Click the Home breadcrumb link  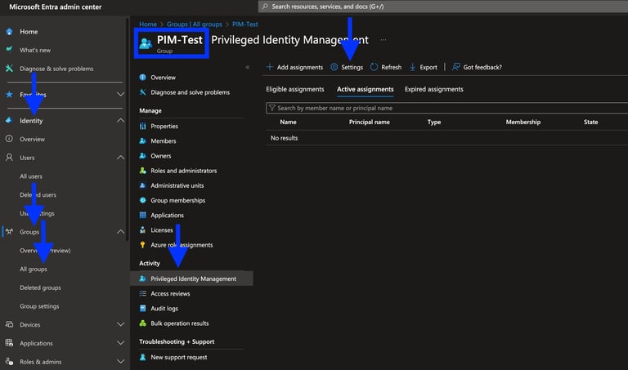148,24
